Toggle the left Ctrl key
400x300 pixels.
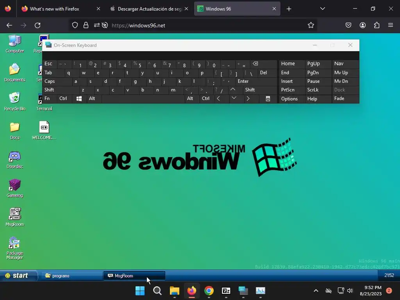pos(64,98)
